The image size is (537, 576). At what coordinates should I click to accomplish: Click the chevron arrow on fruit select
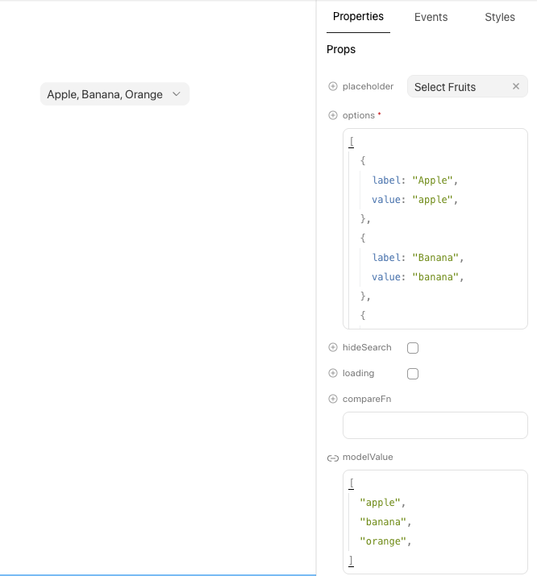(x=177, y=94)
